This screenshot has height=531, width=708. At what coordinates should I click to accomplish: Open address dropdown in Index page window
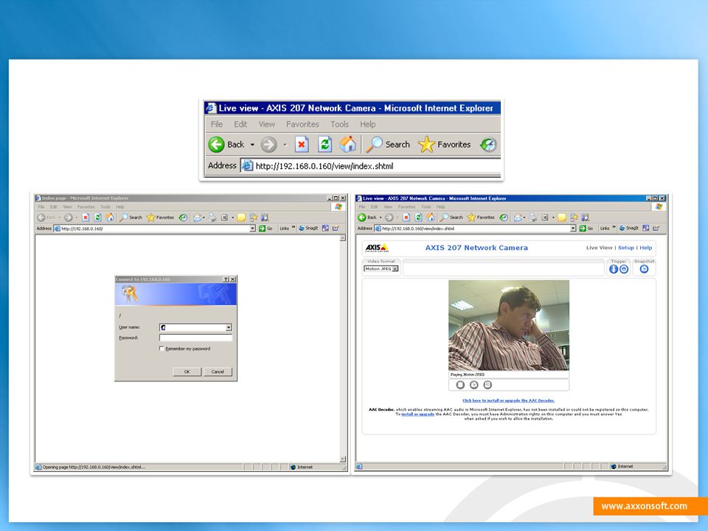pyautogui.click(x=252, y=229)
